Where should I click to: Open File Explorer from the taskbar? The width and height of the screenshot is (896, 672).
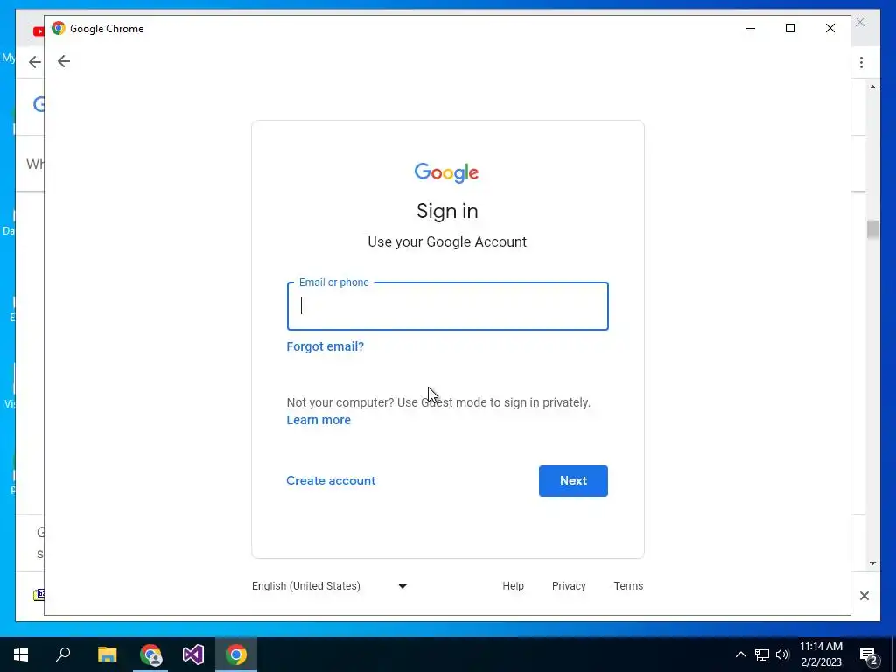(x=107, y=654)
